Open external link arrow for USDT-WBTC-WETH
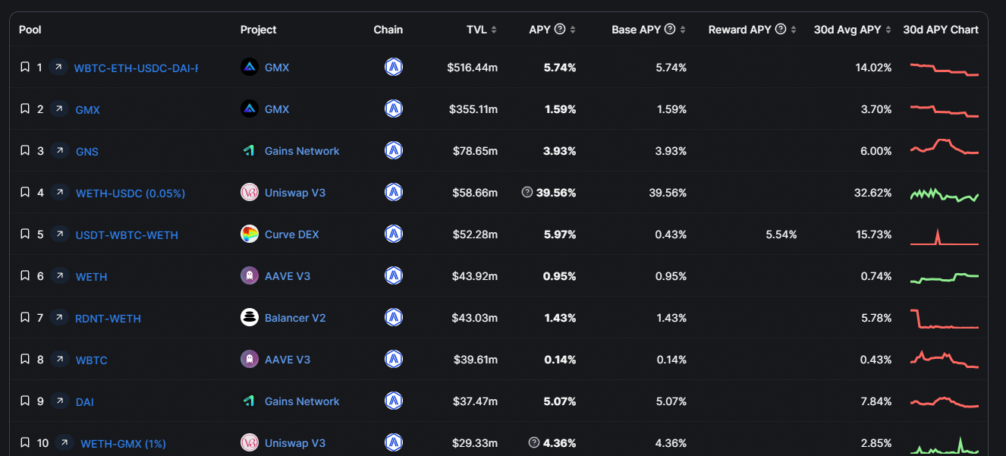Screen dimensions: 1006x456 click(58, 234)
